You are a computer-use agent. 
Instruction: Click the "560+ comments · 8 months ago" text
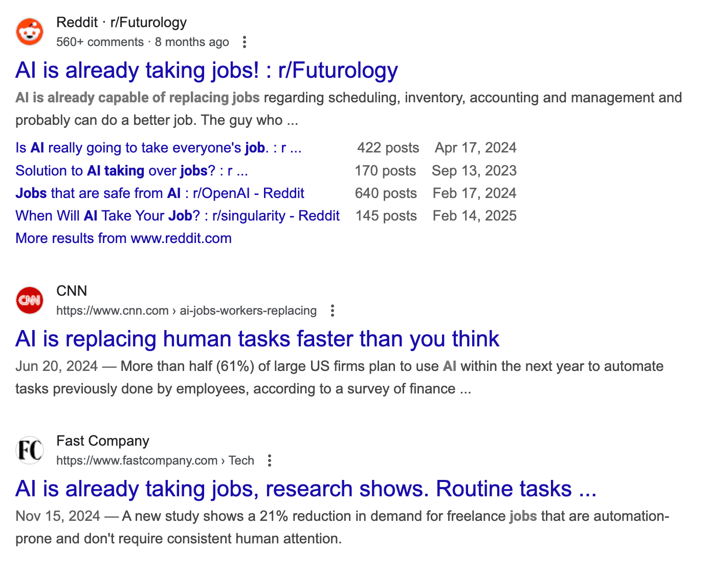(x=142, y=42)
